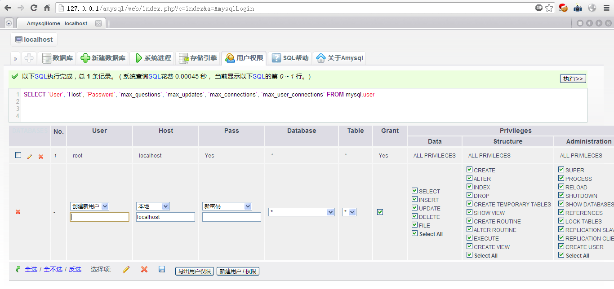
Task: Click the 全选 link
Action: [31, 269]
